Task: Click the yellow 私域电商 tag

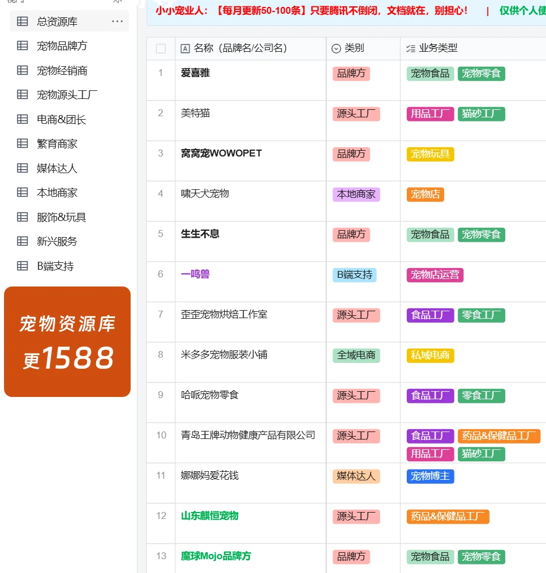Action: [430, 355]
